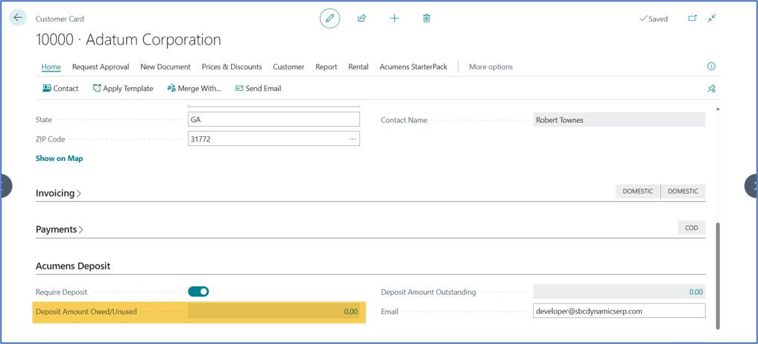Click Send Email action
Image resolution: width=758 pixels, height=344 pixels.
click(258, 89)
